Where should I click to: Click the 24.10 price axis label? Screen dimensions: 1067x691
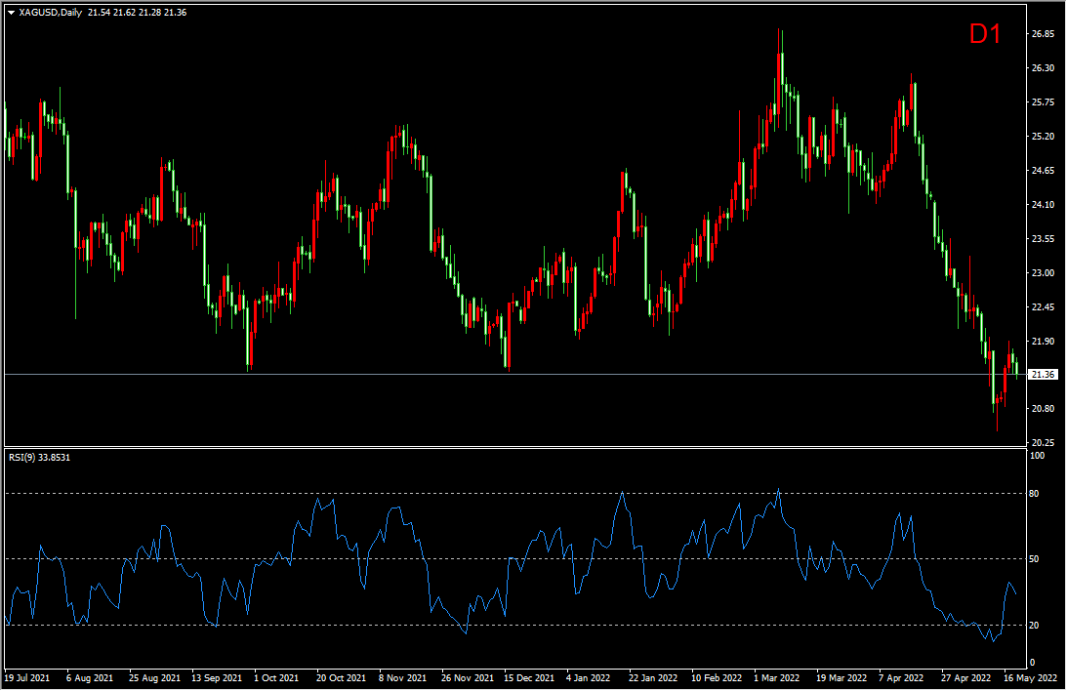click(x=1044, y=204)
